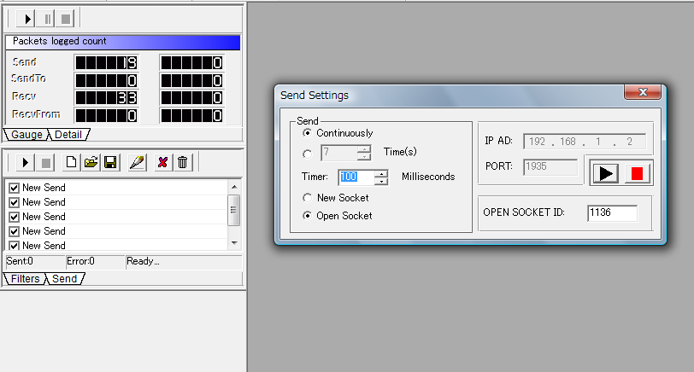694x372 pixels.
Task: Switch to the Filters tab
Action: (x=25, y=279)
